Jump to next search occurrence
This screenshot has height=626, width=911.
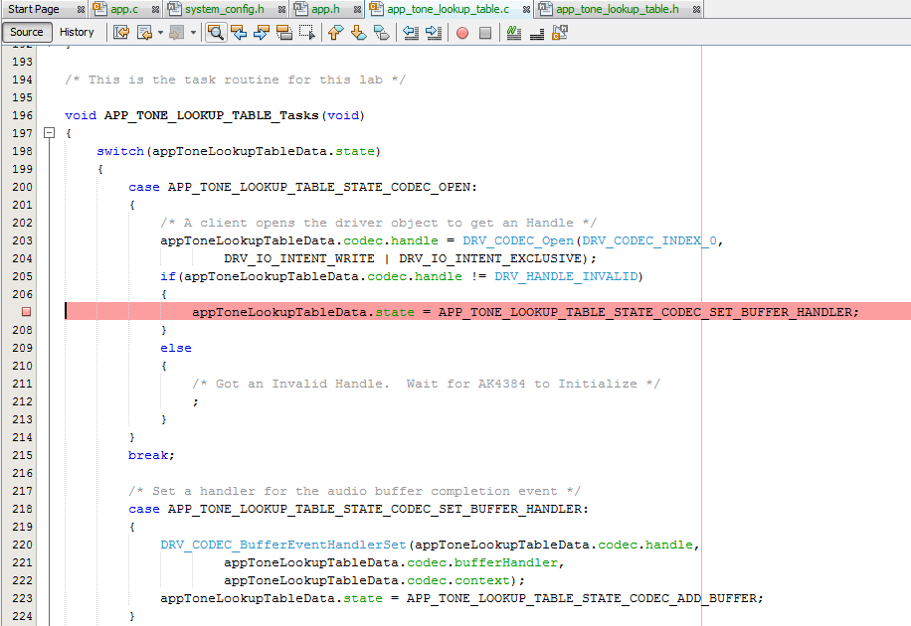click(x=262, y=33)
